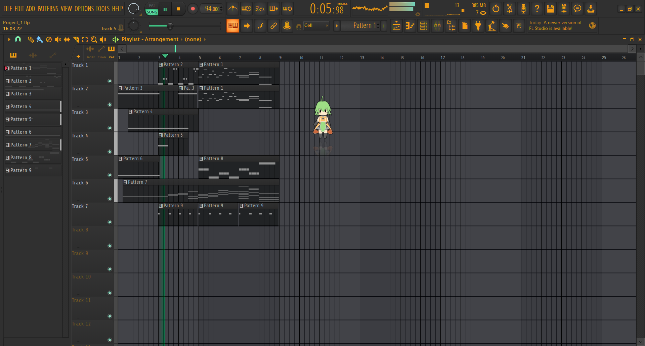Image resolution: width=645 pixels, height=346 pixels.
Task: Adjust the main pitch knob
Action: tap(134, 26)
